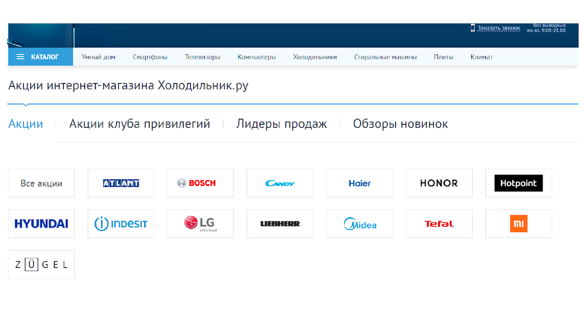This screenshot has width=584, height=328.
Task: Open the Atlant brand promotions tile
Action: tap(121, 183)
